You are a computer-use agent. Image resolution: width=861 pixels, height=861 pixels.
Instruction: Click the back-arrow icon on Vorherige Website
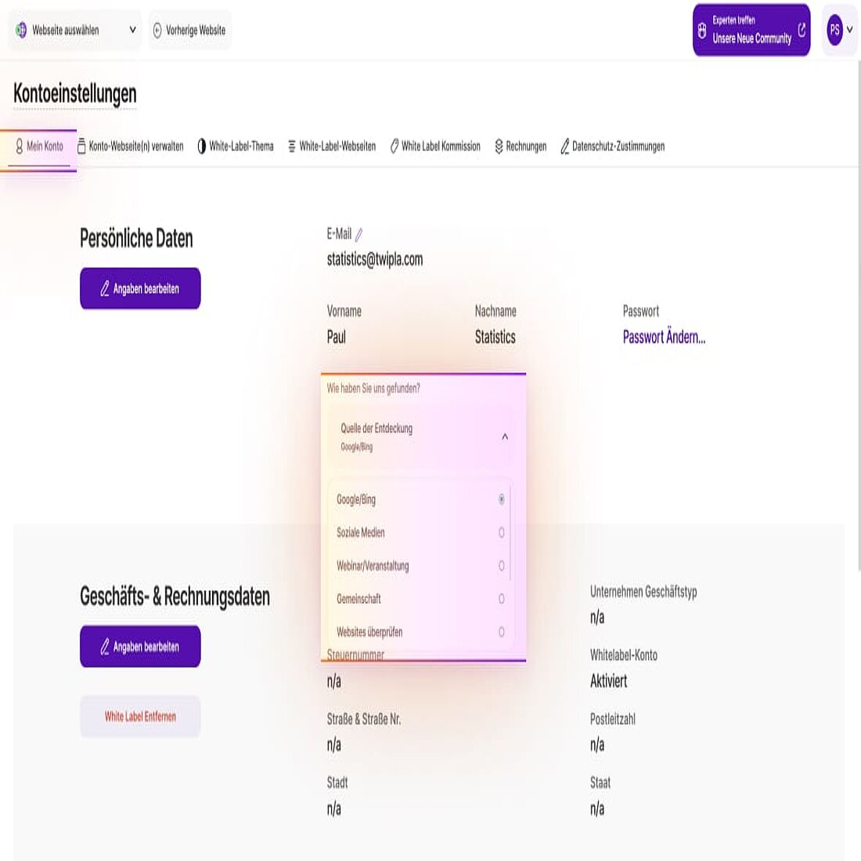(x=159, y=30)
